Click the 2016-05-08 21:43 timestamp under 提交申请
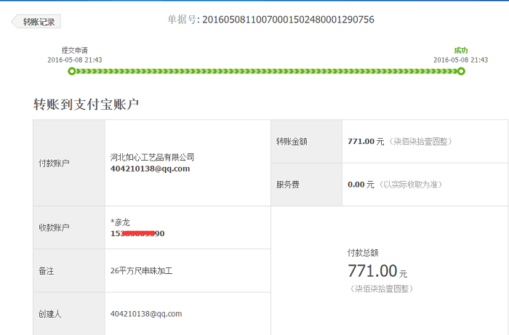The height and width of the screenshot is (335, 509). (75, 60)
